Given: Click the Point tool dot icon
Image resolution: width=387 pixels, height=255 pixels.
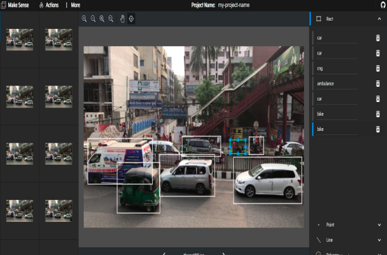Looking at the screenshot, I should point(319,225).
